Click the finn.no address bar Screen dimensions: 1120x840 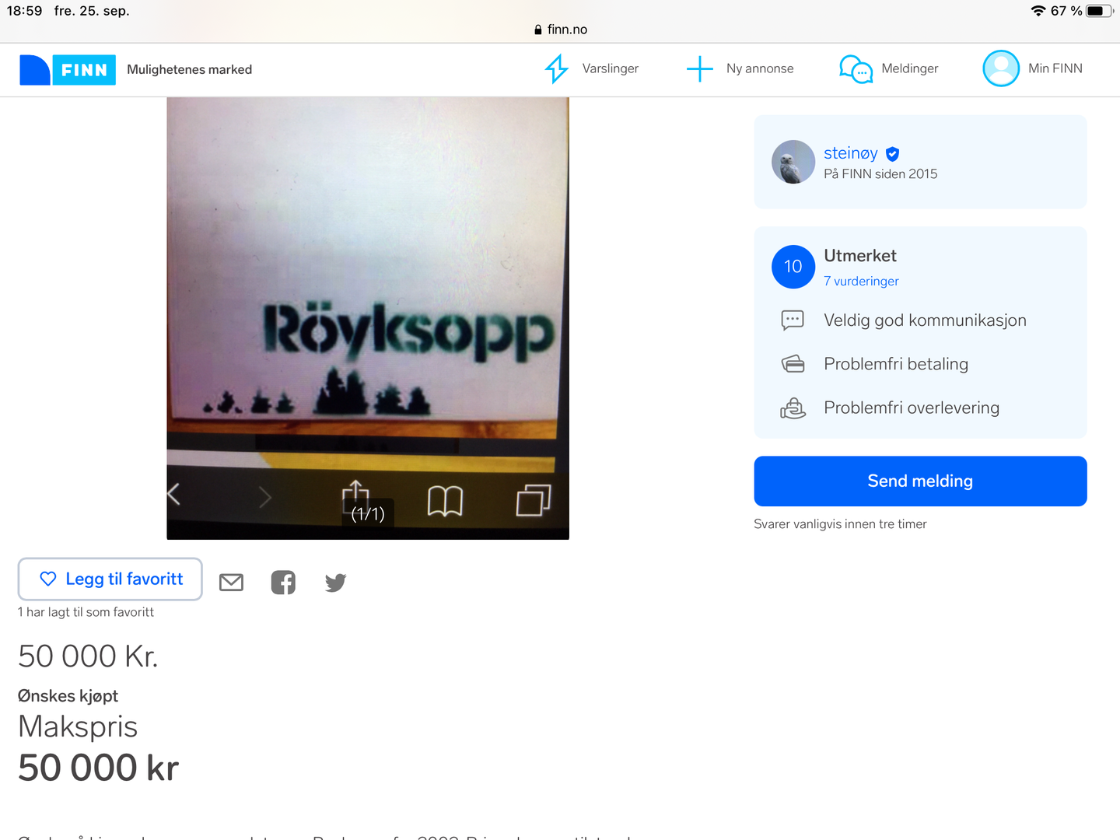point(560,30)
